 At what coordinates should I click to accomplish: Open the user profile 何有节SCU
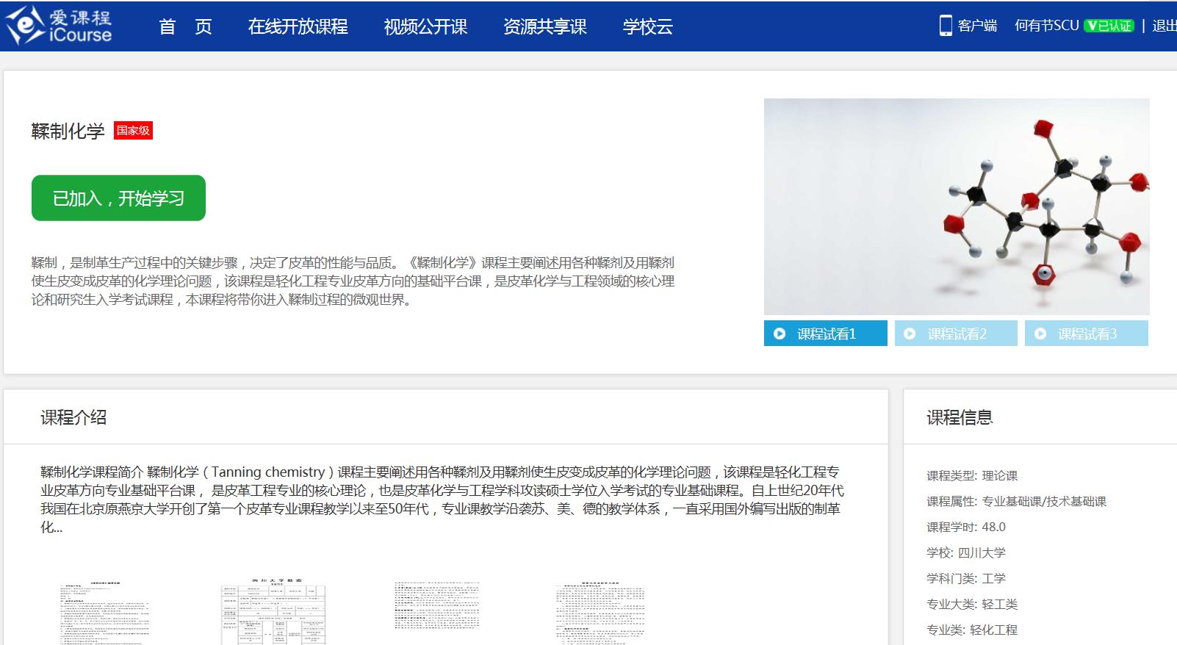(x=1046, y=26)
